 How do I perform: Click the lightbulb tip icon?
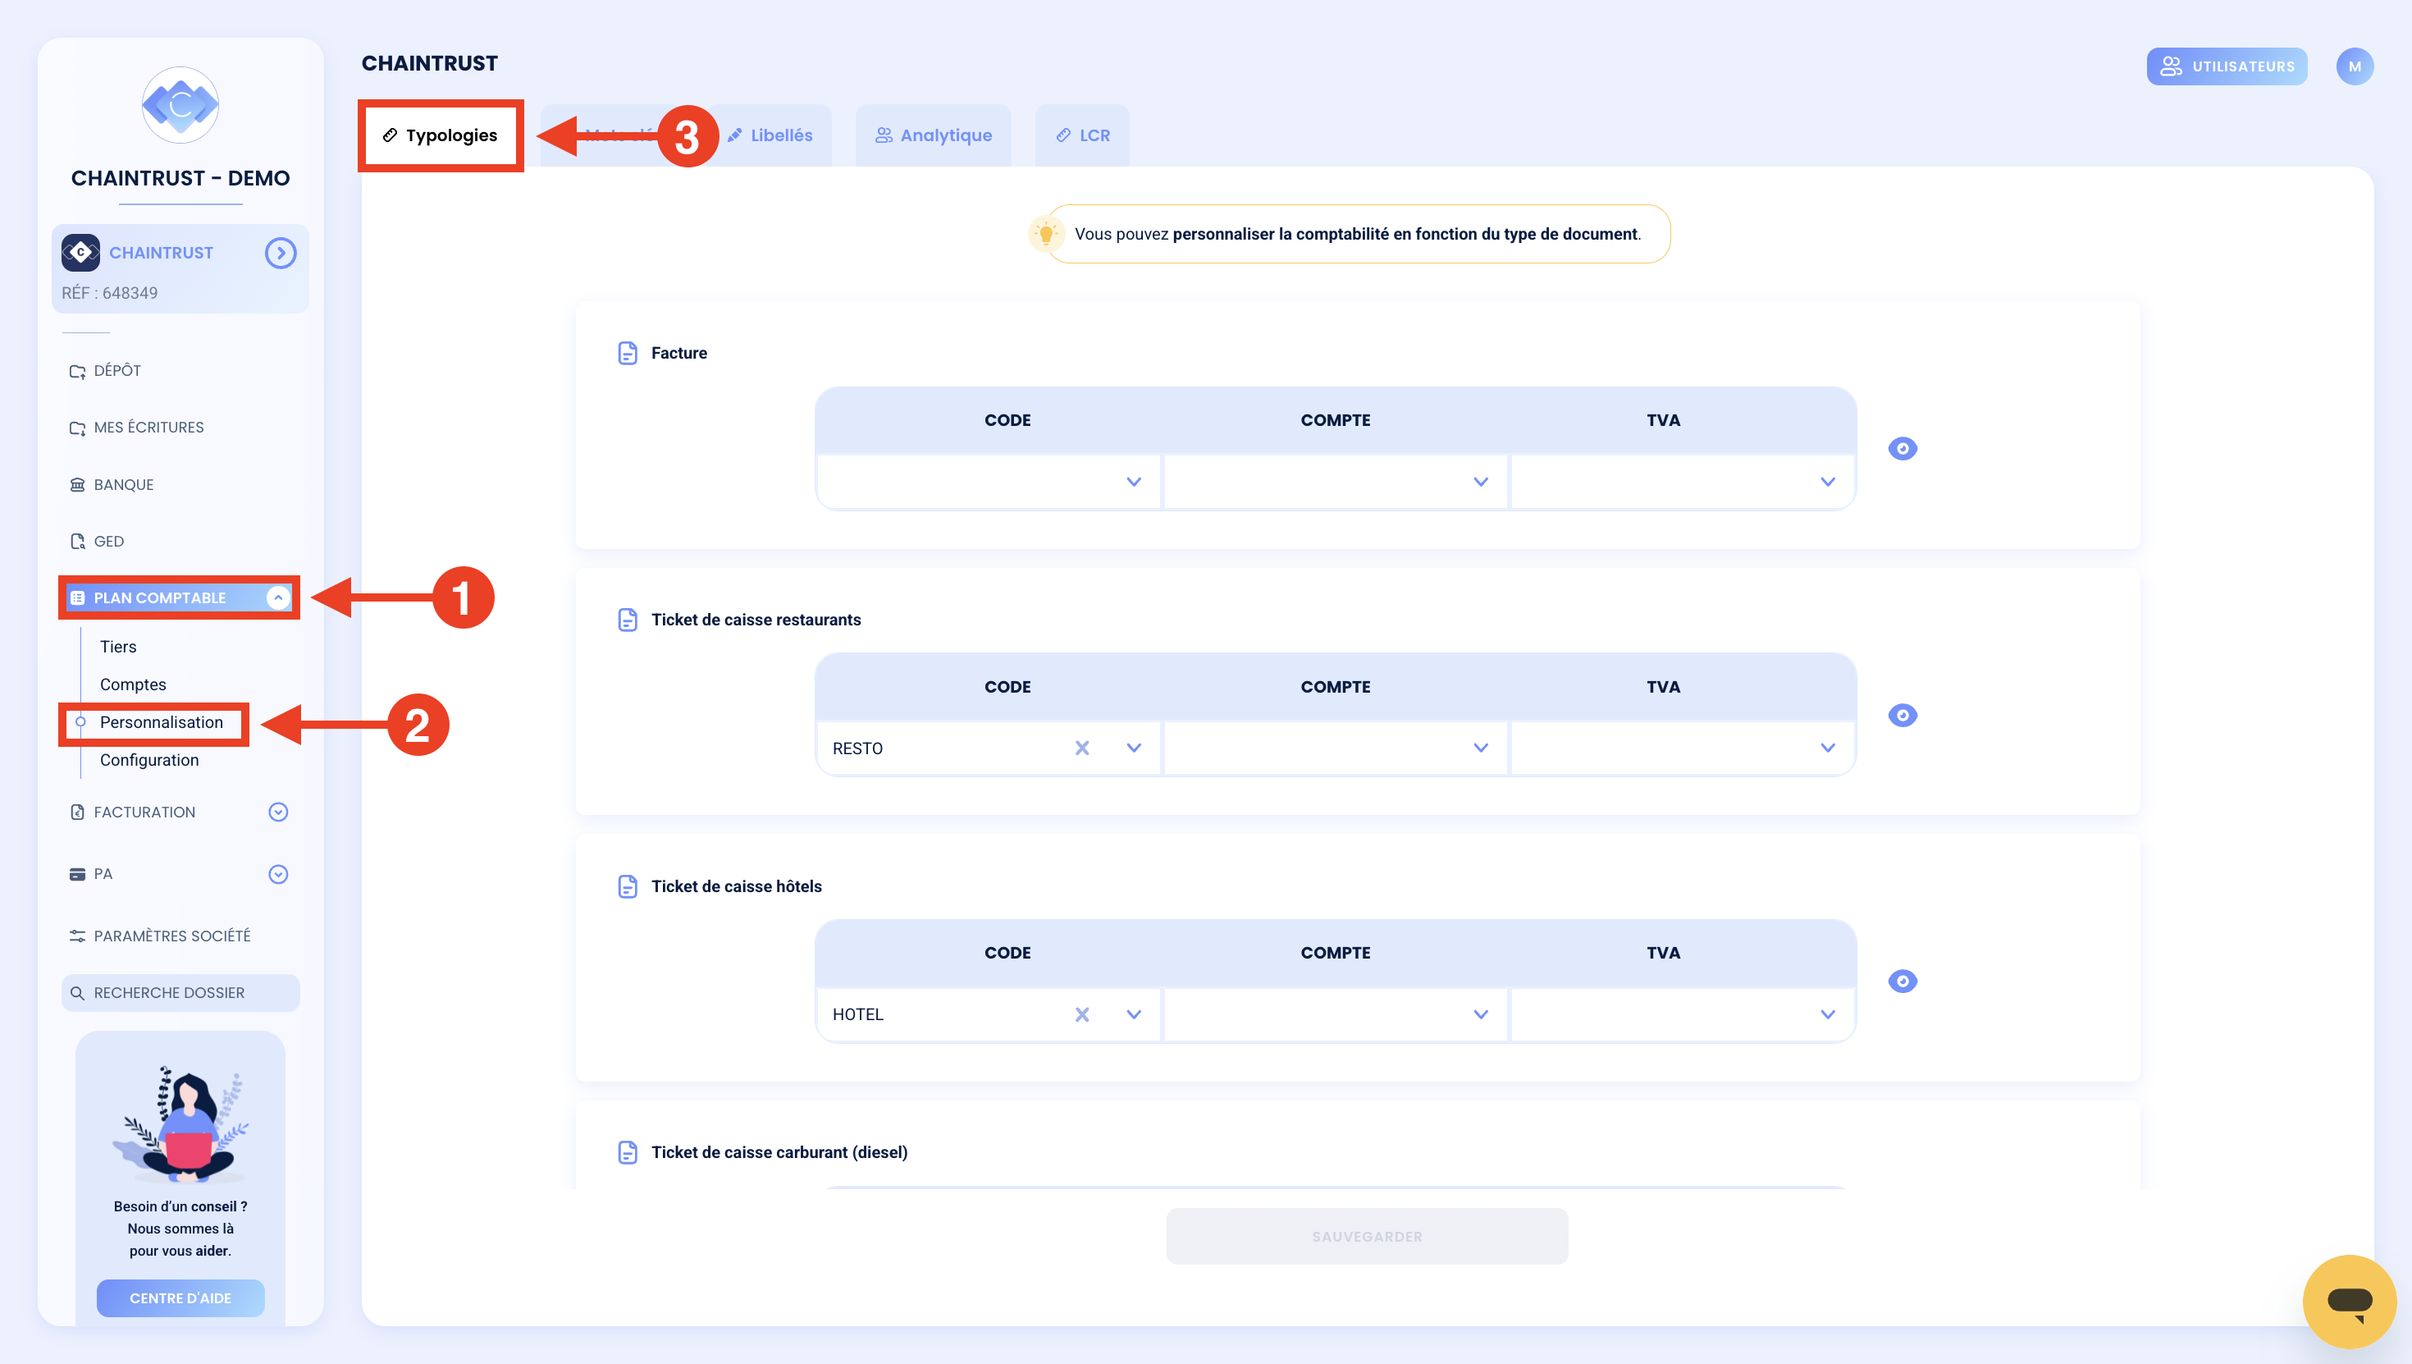tap(1046, 234)
